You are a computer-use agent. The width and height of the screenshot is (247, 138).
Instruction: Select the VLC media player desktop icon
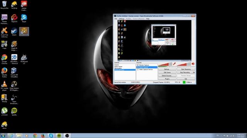pos(4,86)
